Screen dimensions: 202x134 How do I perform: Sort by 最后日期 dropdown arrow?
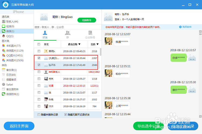click(79, 44)
